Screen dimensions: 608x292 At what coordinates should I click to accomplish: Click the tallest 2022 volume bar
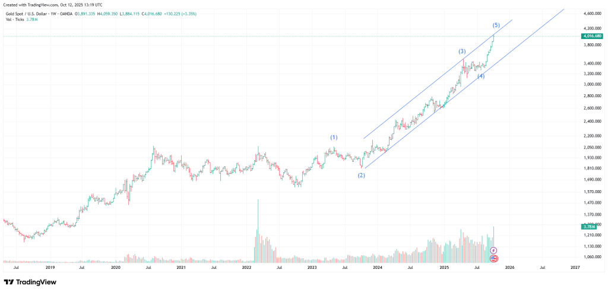tap(258, 231)
